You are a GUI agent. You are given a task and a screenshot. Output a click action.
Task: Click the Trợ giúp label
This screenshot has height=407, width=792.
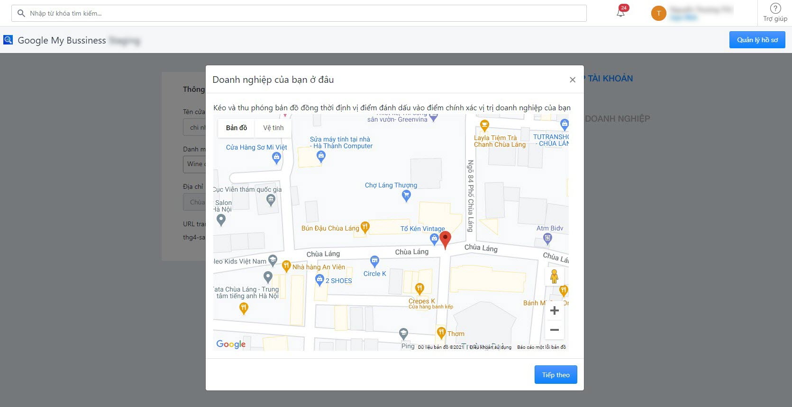[x=775, y=19]
